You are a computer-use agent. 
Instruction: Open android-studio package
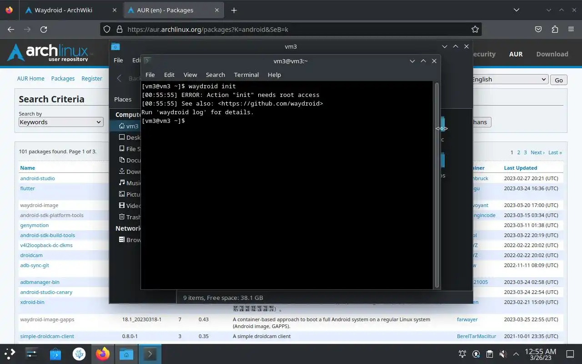[37, 178]
